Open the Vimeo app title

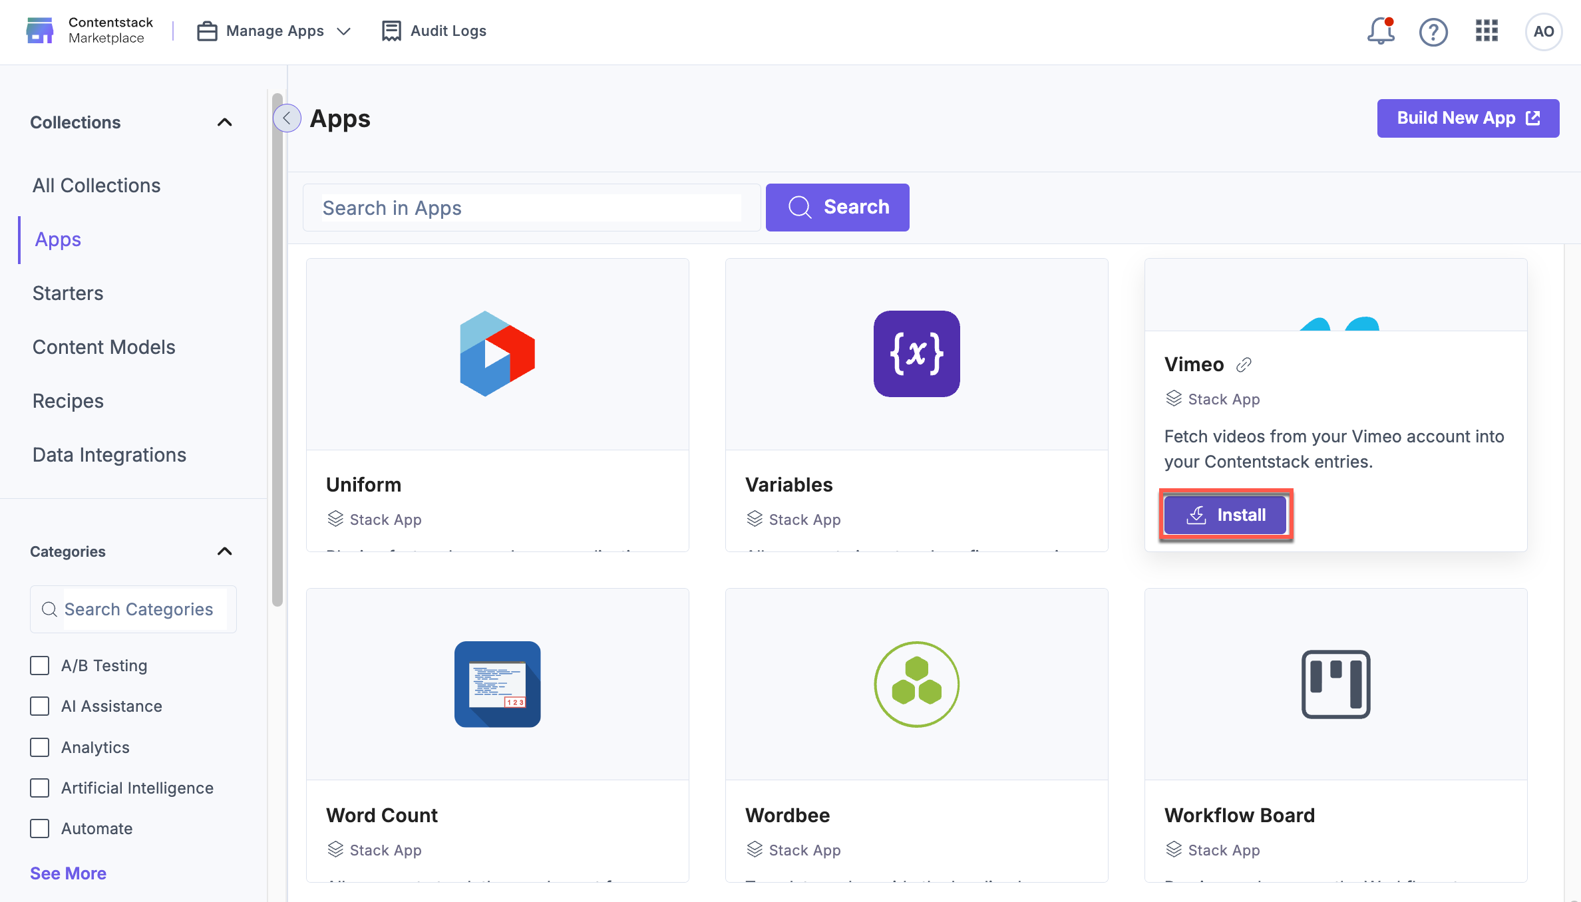click(x=1194, y=365)
